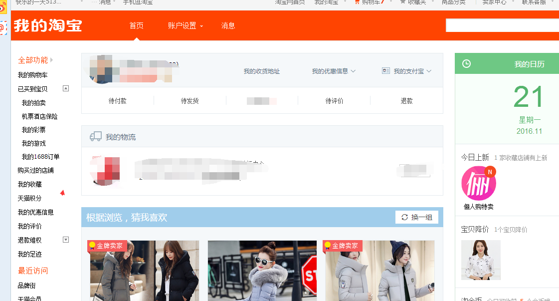Image resolution: width=559 pixels, height=301 pixels.
Task: Click the 金牌卖家 badge on the dark coats product
Action: [x=107, y=246]
